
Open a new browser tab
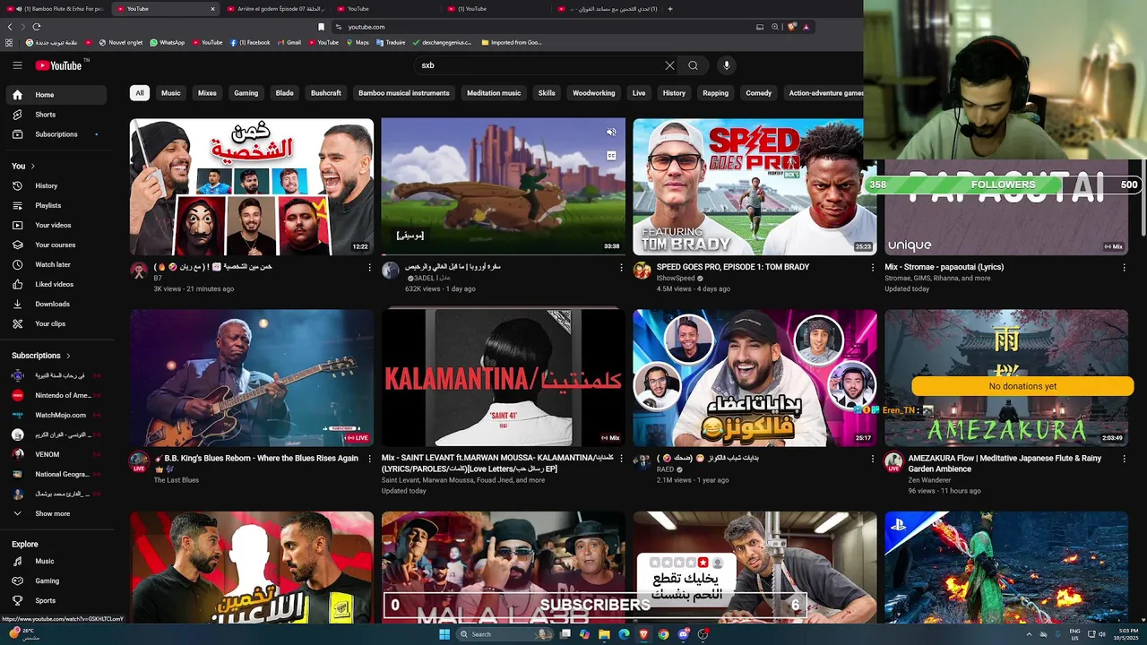tap(670, 9)
